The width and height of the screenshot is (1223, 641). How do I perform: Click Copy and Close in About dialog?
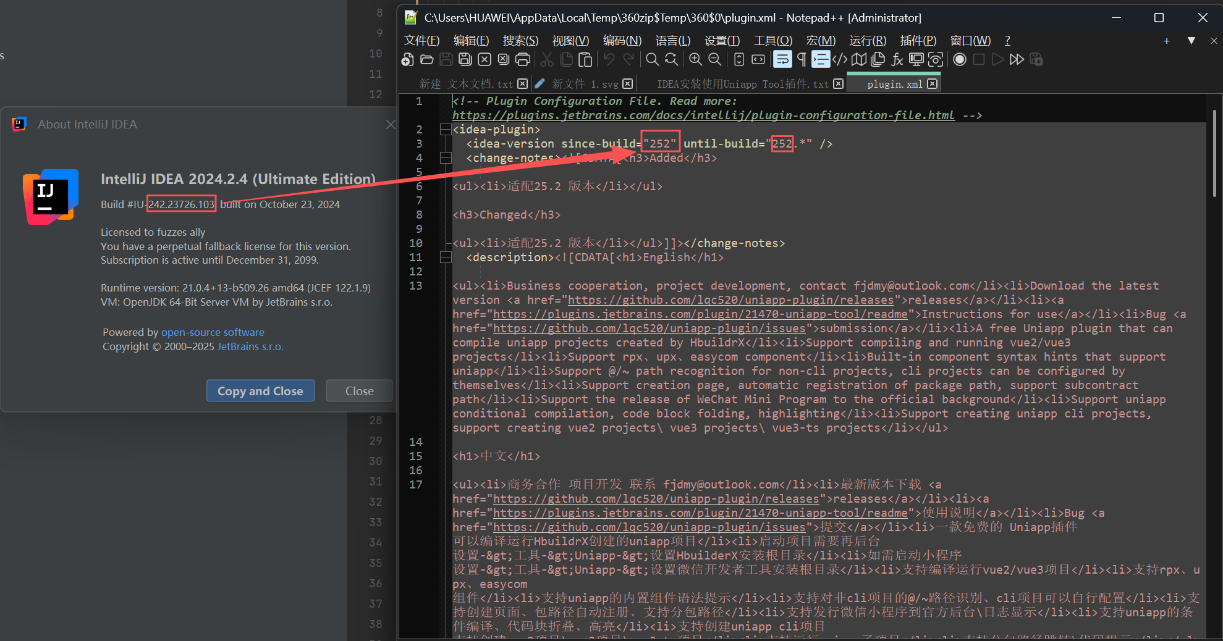point(260,391)
